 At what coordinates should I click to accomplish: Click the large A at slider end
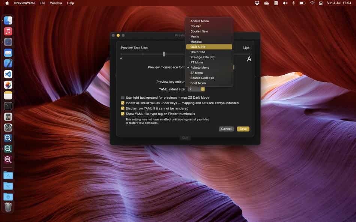coord(249,59)
